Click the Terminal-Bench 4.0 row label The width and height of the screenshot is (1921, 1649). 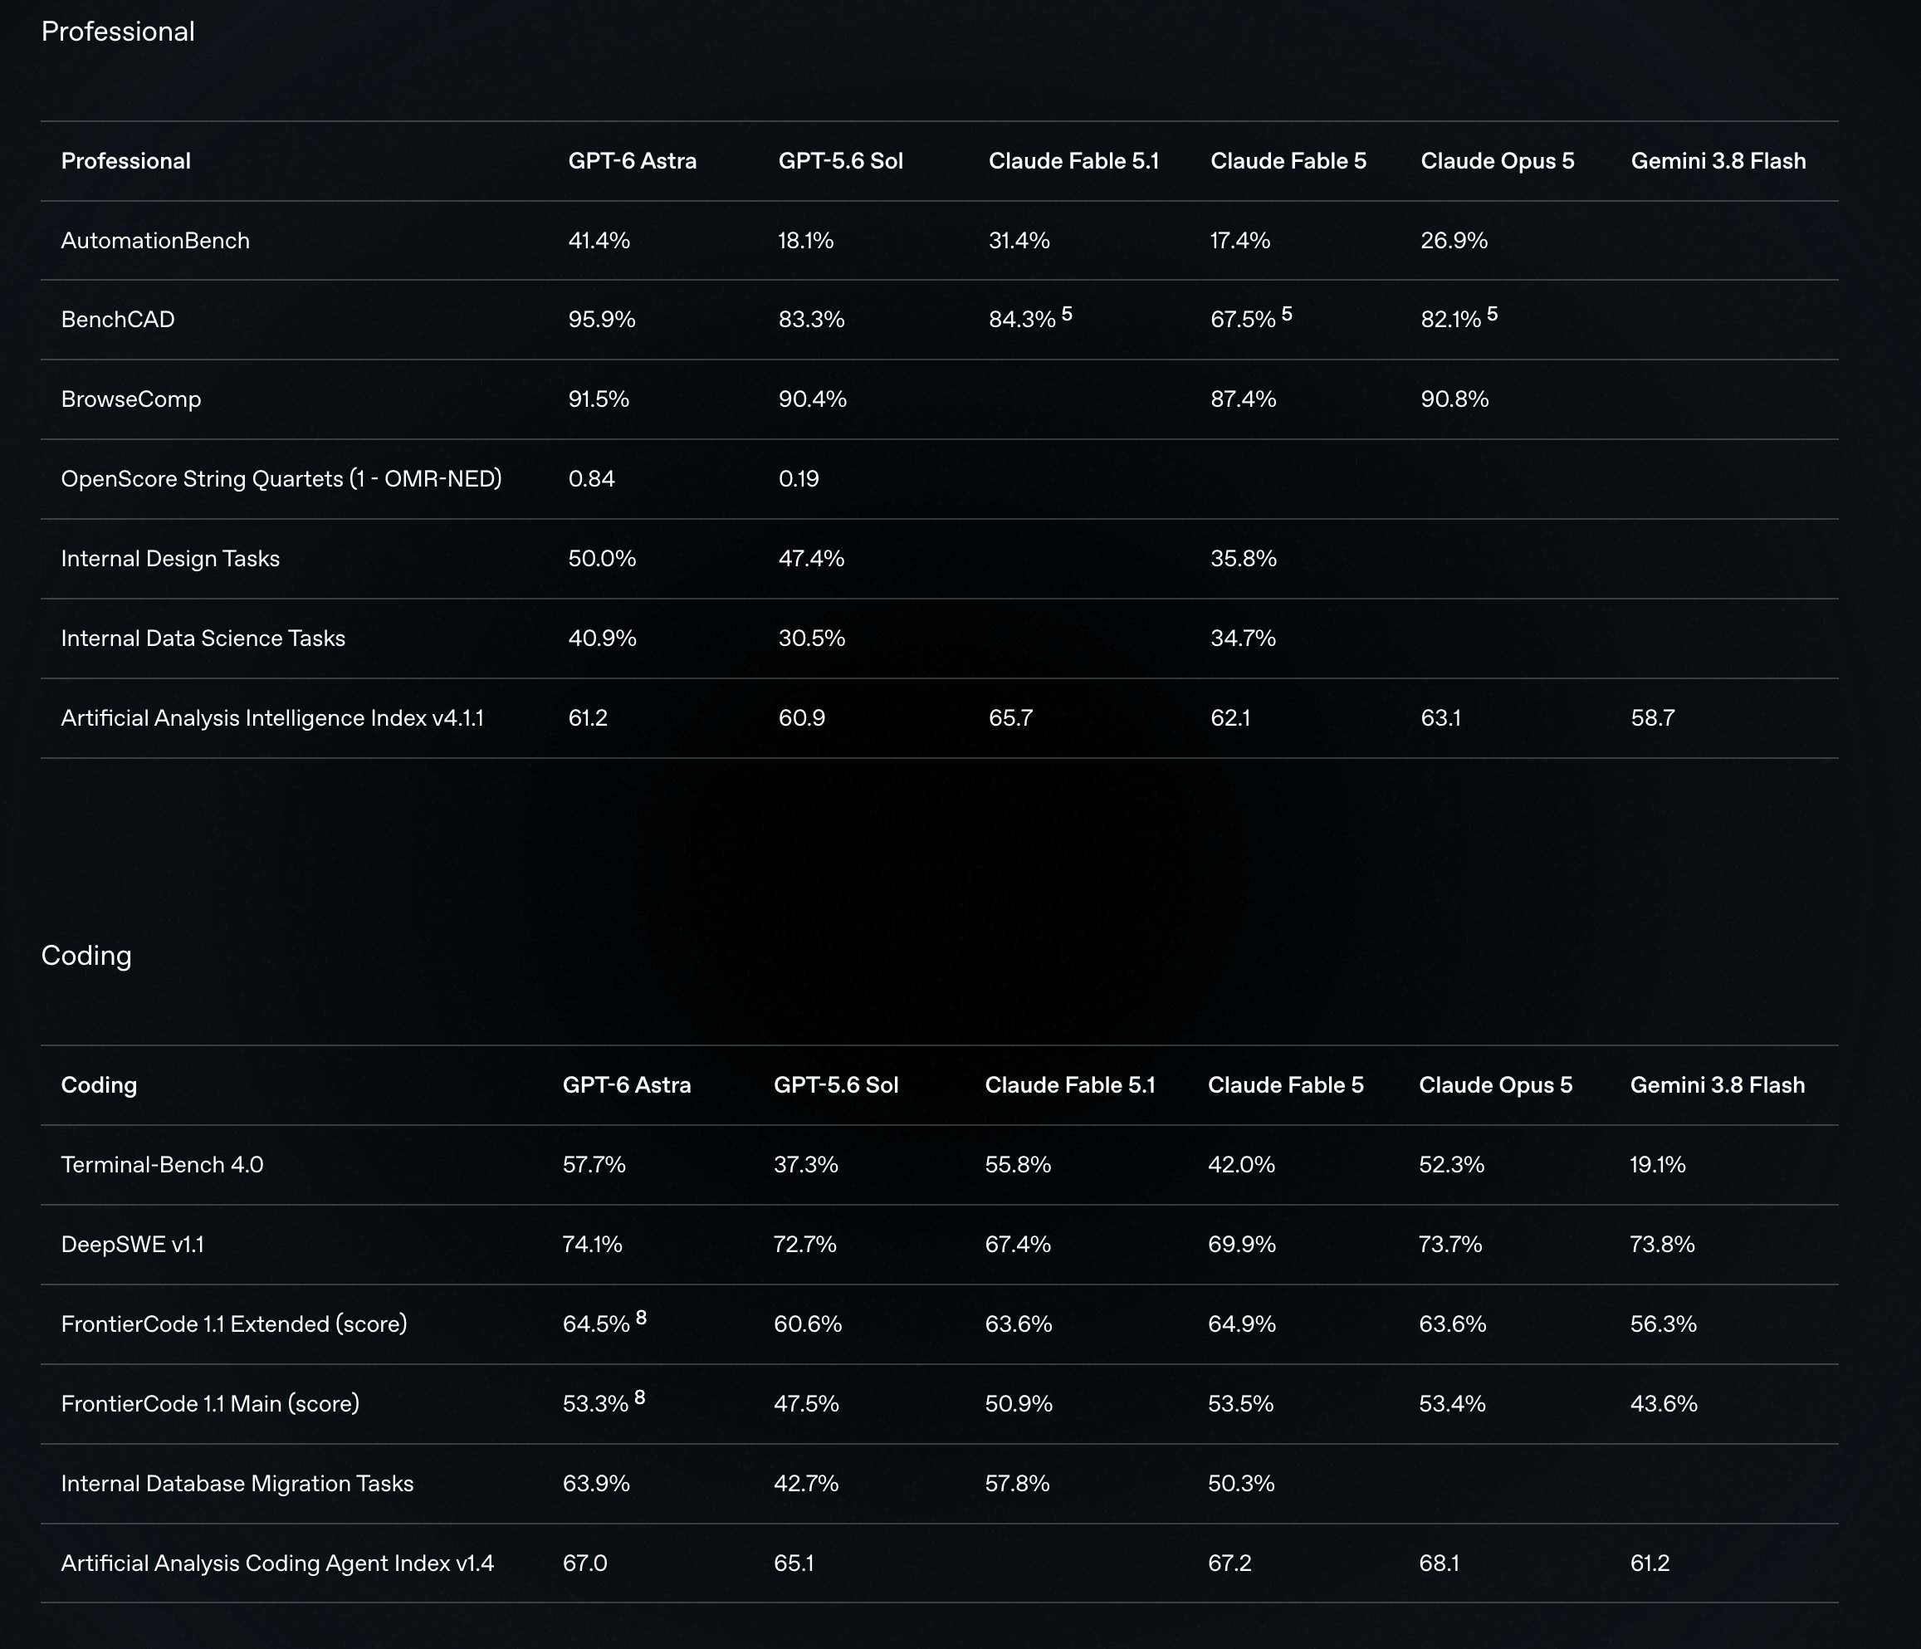pos(162,1164)
